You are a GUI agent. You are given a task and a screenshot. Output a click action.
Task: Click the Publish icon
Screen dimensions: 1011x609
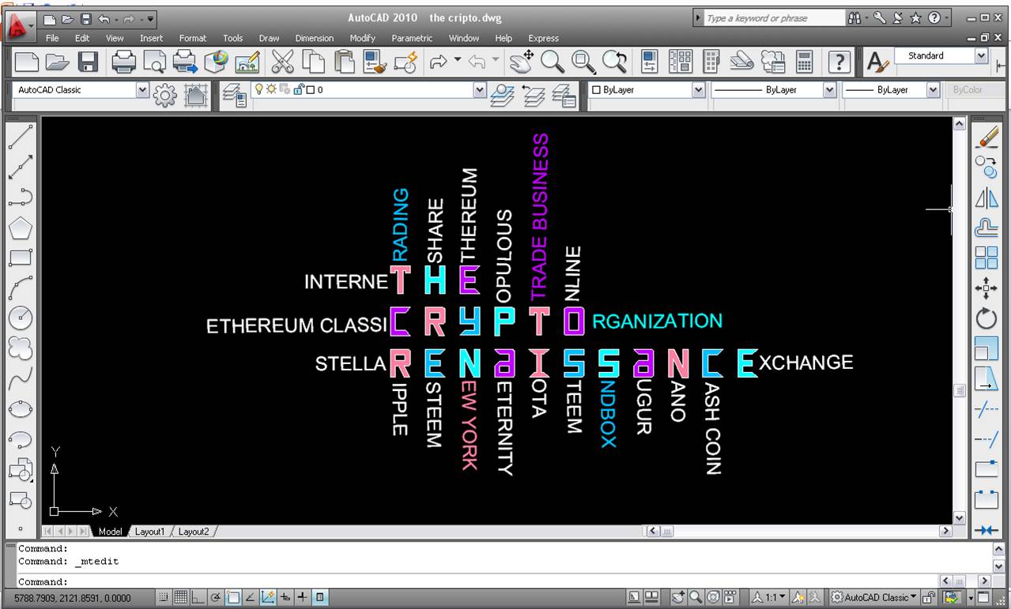point(185,62)
